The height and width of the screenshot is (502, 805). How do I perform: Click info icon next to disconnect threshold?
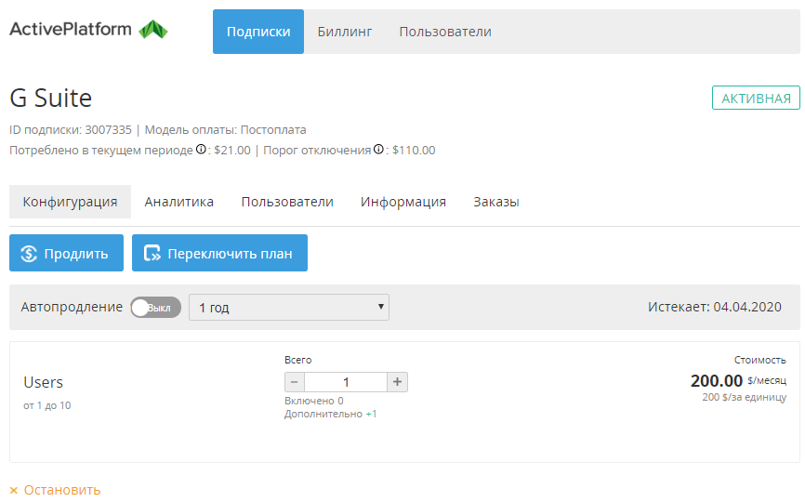pos(378,150)
